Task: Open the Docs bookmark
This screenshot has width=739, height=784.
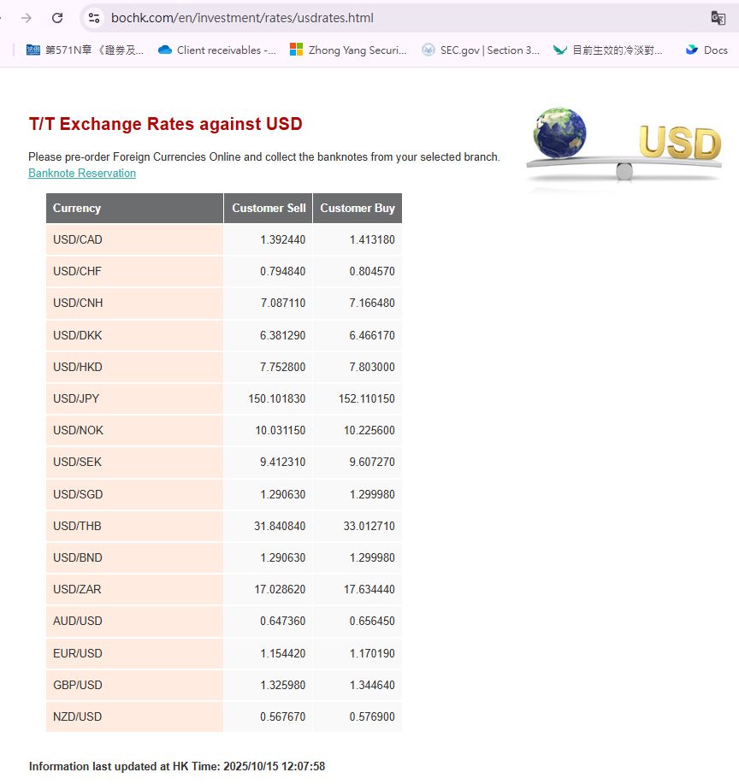Action: 706,50
